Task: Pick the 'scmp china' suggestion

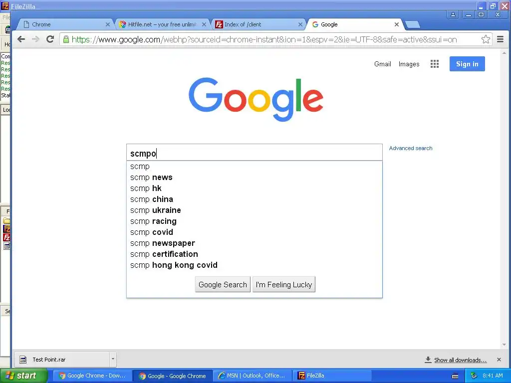Action: tap(254, 199)
